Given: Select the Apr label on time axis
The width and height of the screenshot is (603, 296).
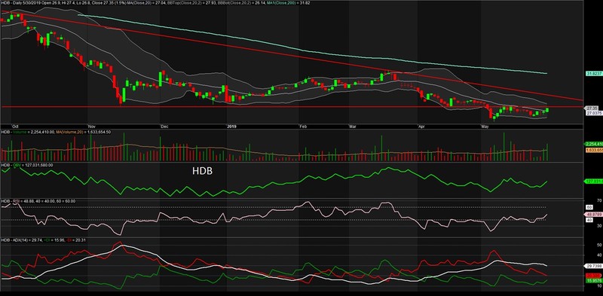Looking at the screenshot, I should 421,126.
